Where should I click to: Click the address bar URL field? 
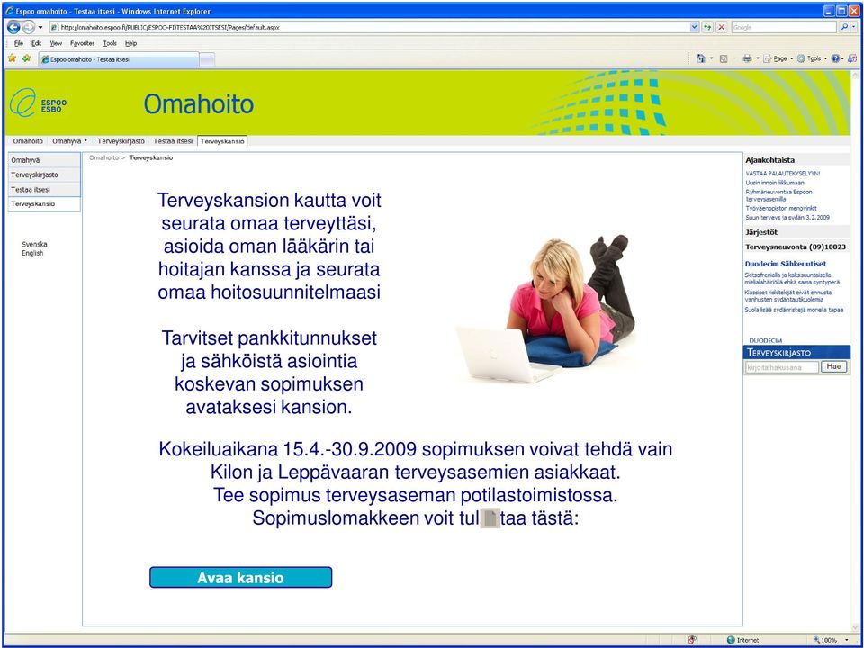click(x=369, y=27)
